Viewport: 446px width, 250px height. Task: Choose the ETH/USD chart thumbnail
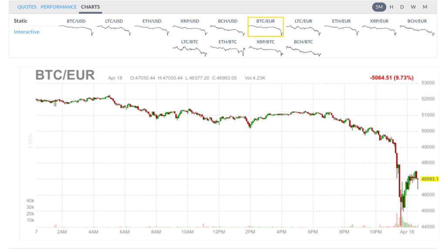(152, 27)
